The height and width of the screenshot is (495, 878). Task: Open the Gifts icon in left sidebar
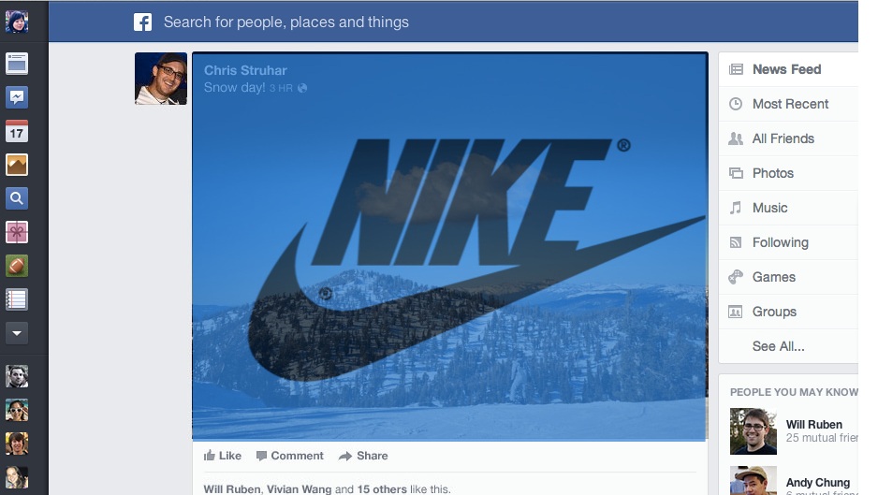[17, 232]
